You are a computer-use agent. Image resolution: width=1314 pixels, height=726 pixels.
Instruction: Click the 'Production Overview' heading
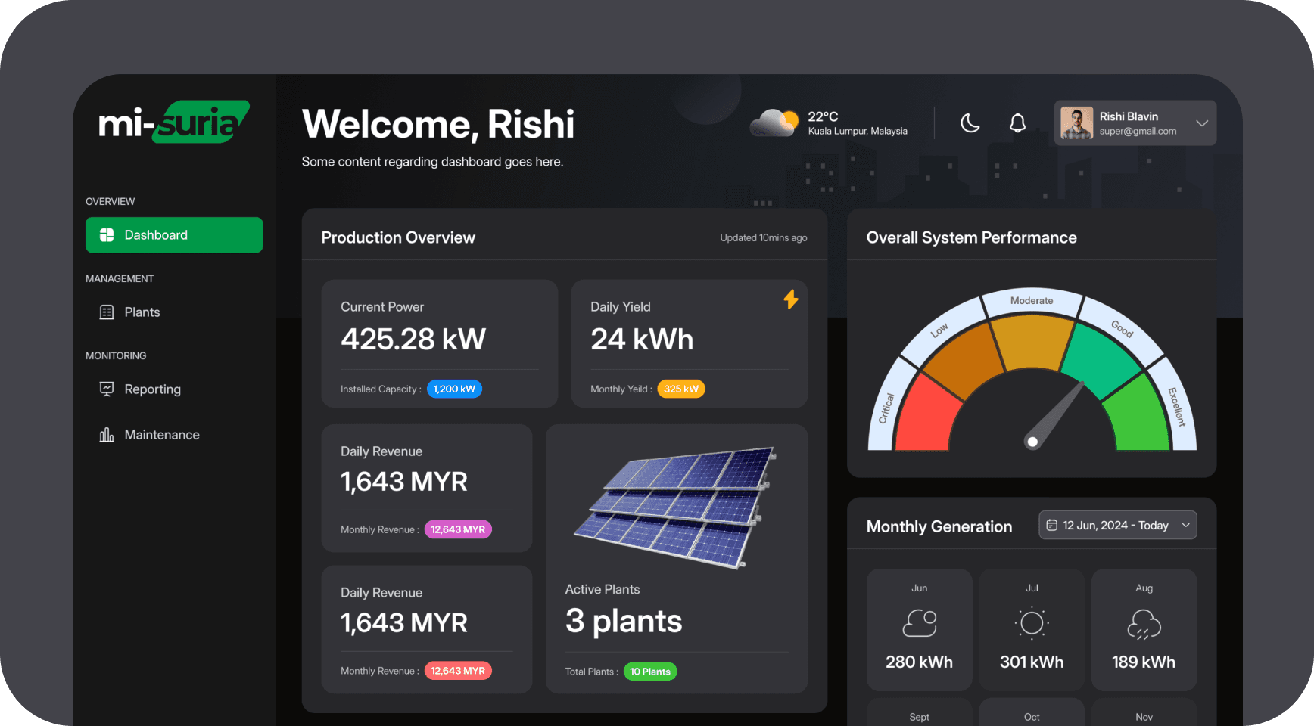pos(398,237)
